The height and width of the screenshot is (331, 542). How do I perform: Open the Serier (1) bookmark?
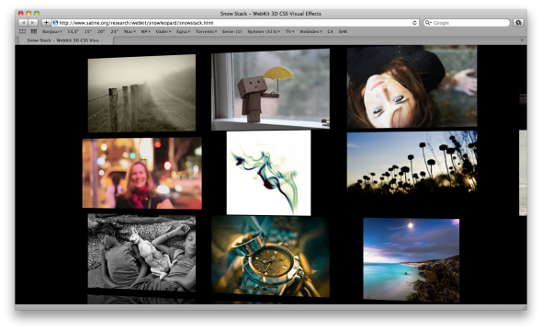tap(231, 31)
